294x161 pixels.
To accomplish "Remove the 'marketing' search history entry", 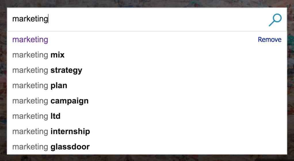I will tap(270, 40).
